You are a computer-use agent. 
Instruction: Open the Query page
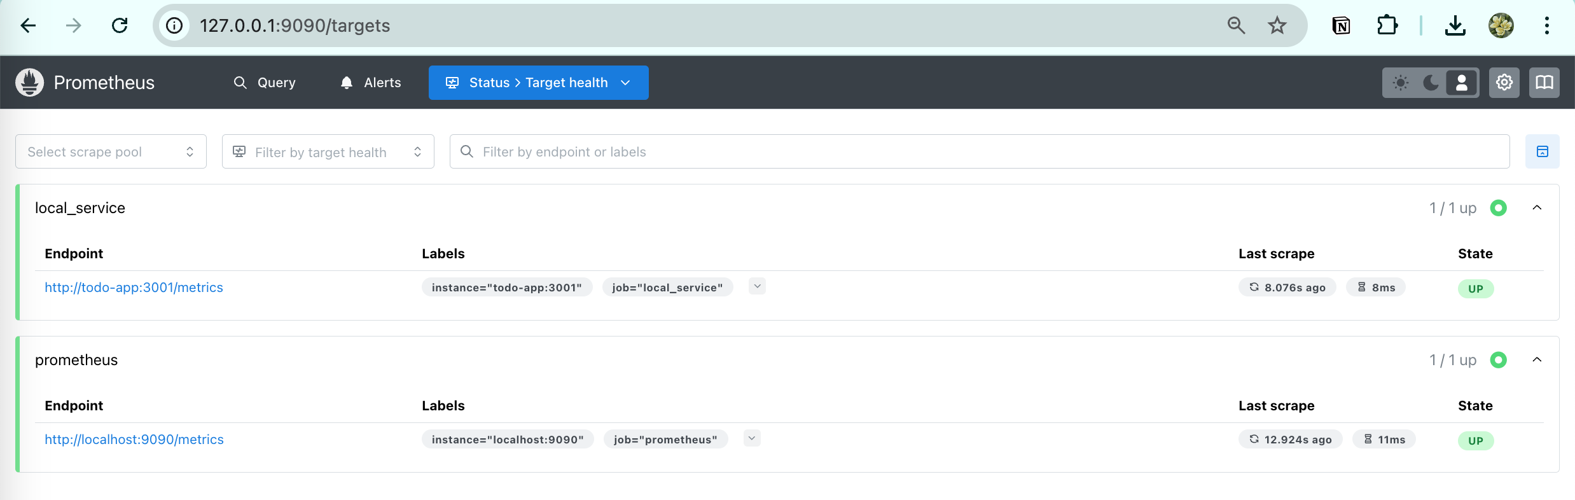pyautogui.click(x=265, y=83)
